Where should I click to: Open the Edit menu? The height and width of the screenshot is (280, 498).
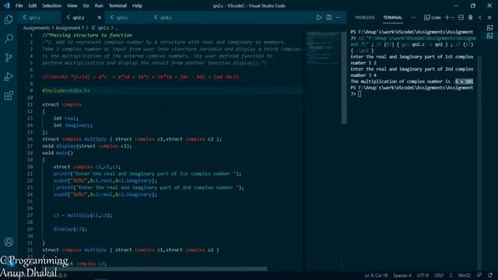click(33, 5)
